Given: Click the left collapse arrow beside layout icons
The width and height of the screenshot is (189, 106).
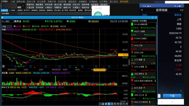Looking at the screenshot, I should tap(1, 6).
